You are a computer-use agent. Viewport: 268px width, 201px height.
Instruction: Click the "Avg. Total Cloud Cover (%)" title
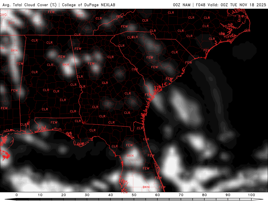(29, 5)
